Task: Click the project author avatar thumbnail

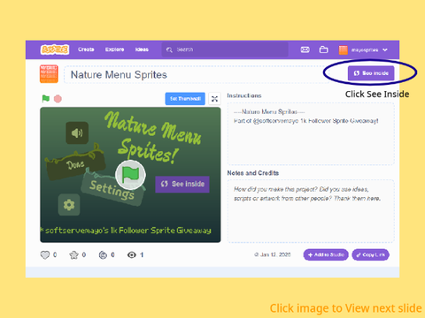Action: [49, 74]
